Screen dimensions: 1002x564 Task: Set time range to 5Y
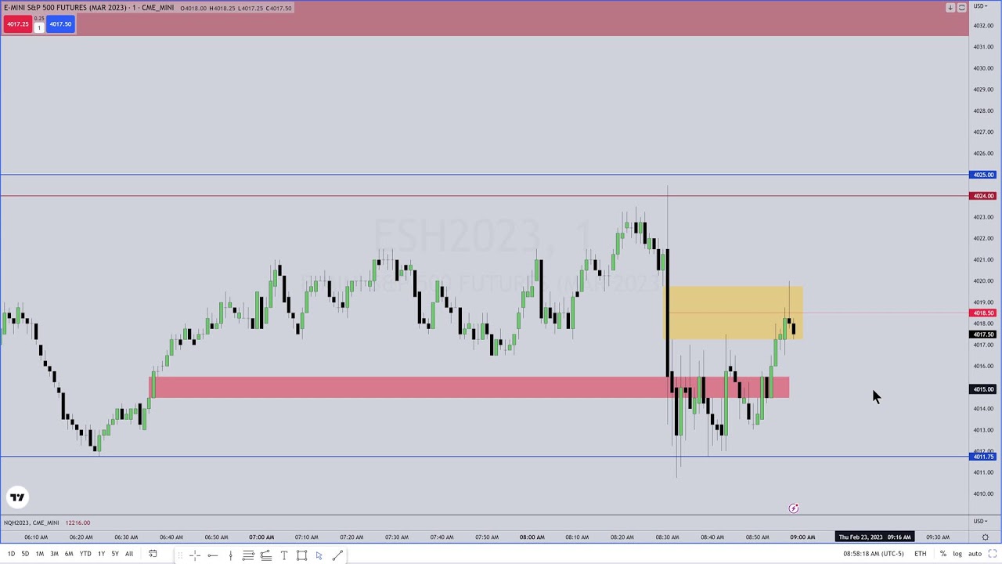pos(115,554)
